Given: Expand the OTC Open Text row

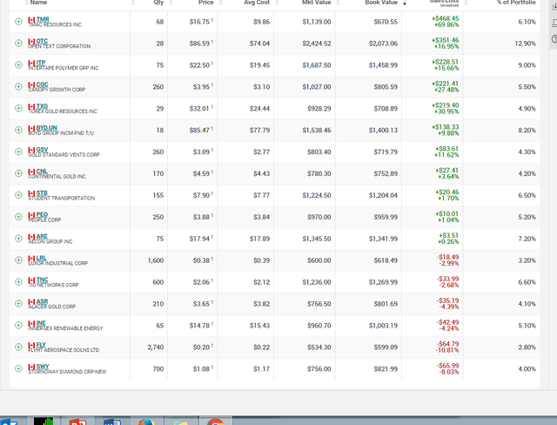Looking at the screenshot, I should click(18, 44).
